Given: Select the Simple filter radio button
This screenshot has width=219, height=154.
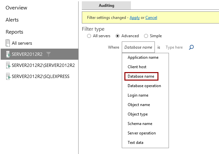Looking at the screenshot, I should (146, 36).
